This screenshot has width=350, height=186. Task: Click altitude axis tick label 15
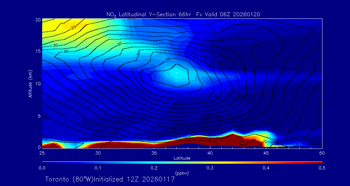(38, 51)
